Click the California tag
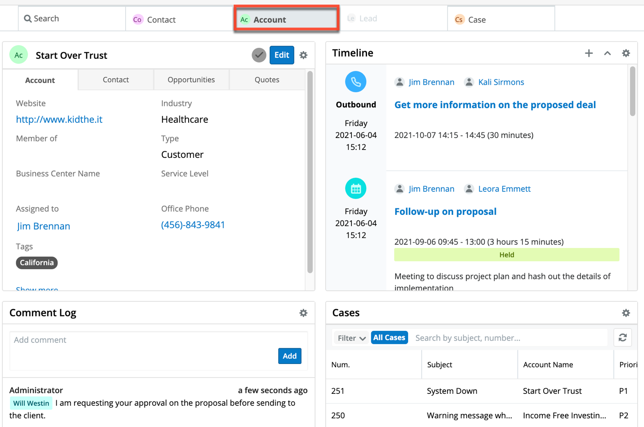The width and height of the screenshot is (644, 427). 37,263
